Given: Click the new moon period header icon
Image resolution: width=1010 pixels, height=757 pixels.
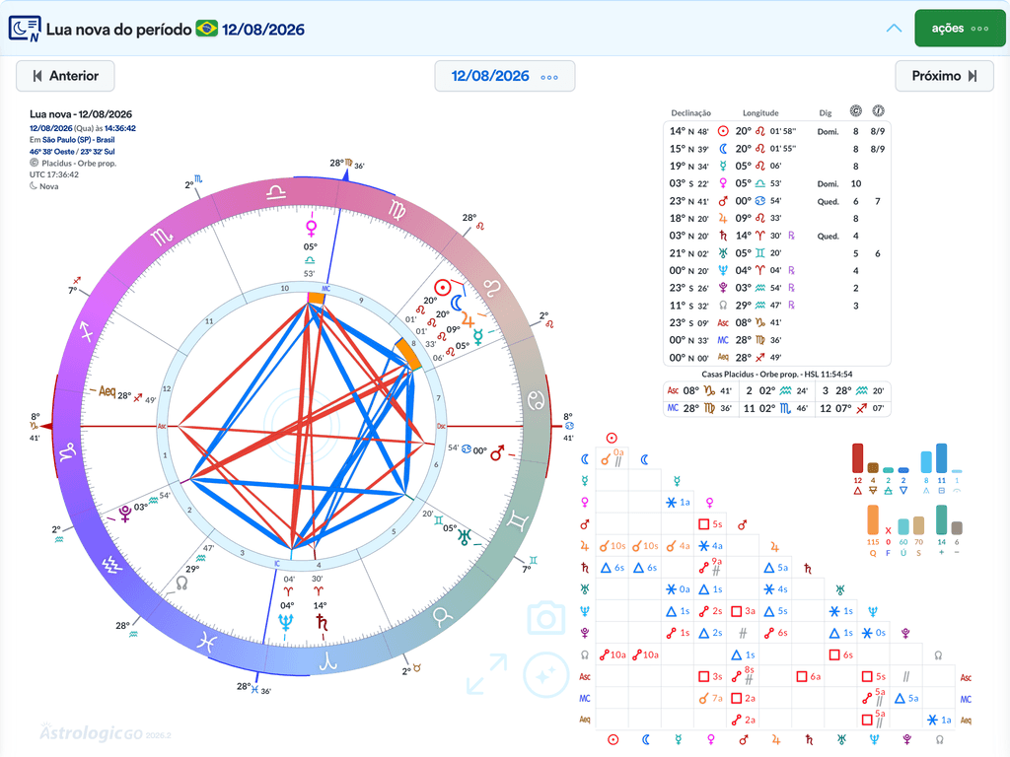Looking at the screenshot, I should point(25,29).
